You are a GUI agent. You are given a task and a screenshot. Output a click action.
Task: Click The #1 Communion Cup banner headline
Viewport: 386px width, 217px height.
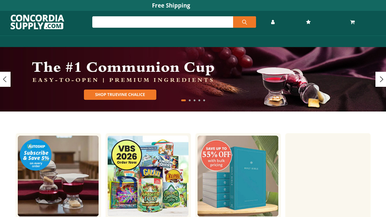click(124, 67)
